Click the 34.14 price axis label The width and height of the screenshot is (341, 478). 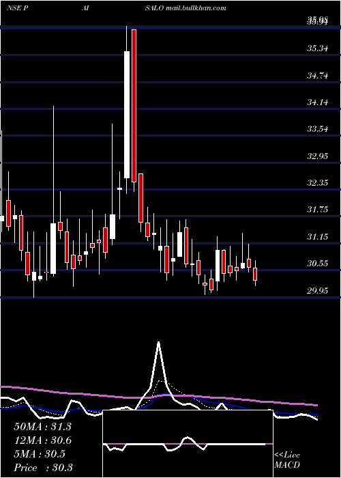[x=318, y=102]
